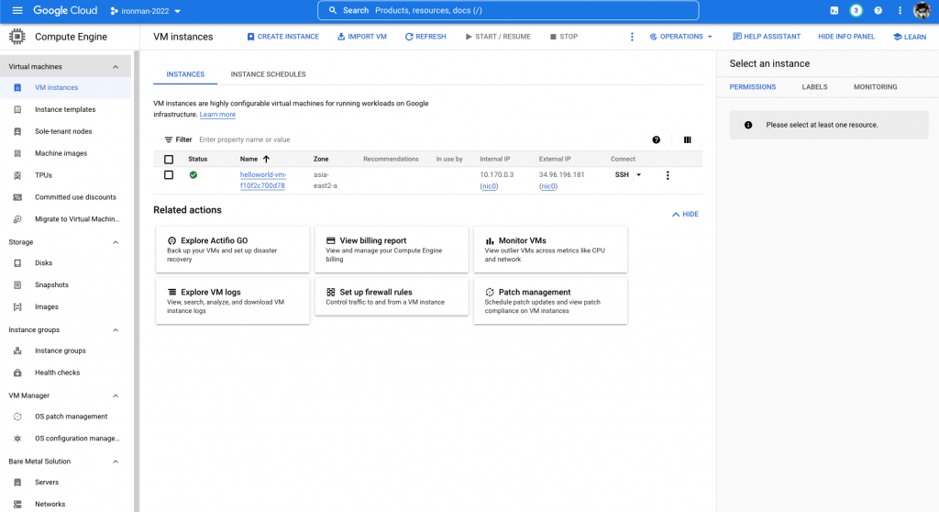Open the notifications badge showing 3
The width and height of the screenshot is (939, 512).
856,10
